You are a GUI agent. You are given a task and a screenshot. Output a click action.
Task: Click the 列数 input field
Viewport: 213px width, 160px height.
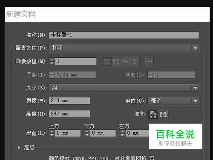[x=175, y=75]
